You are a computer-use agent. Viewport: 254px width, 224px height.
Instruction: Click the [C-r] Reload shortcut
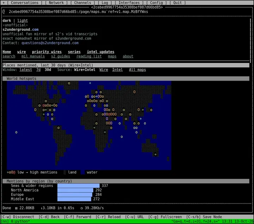pos(108,217)
